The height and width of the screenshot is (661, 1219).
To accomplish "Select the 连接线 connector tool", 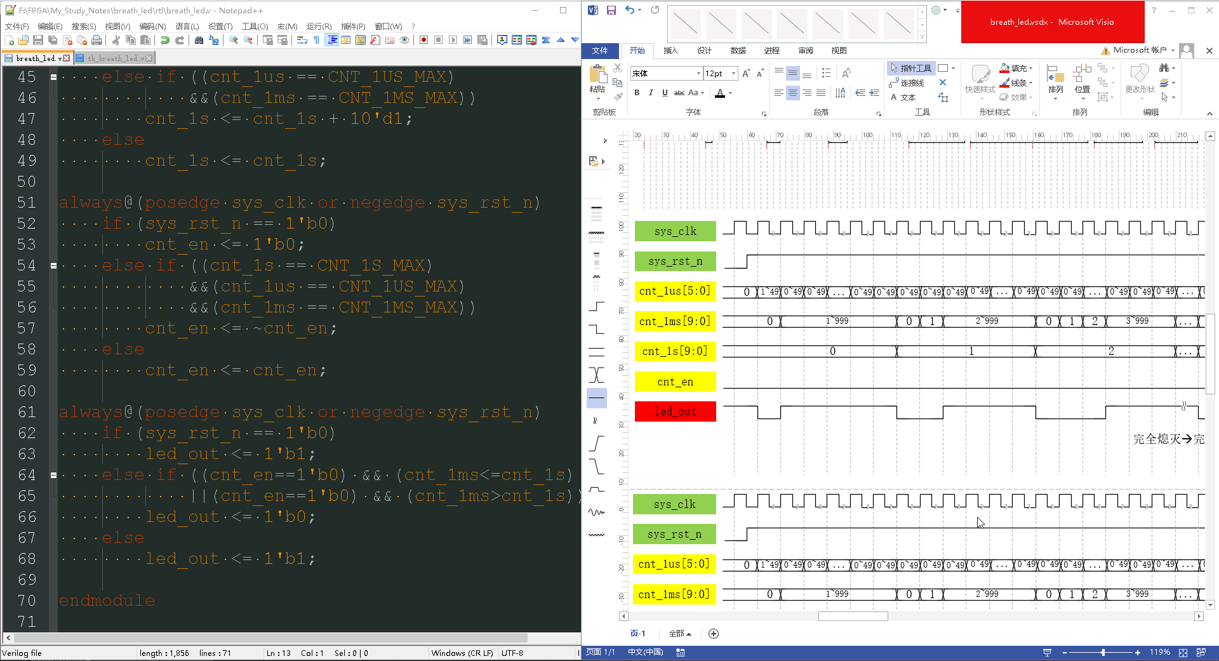I will (906, 83).
